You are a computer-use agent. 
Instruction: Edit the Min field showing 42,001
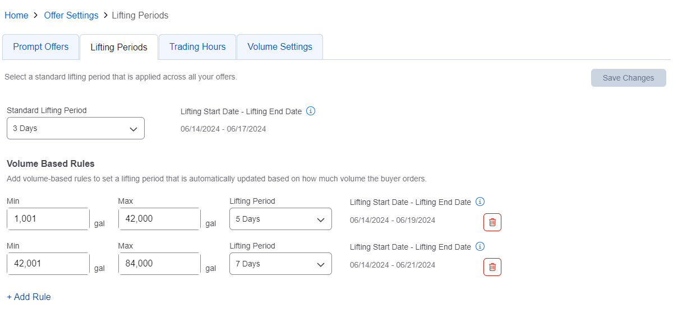[x=48, y=264]
